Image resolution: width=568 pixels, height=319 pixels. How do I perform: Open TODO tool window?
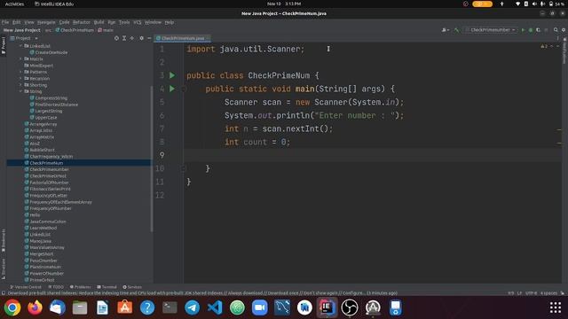pyautogui.click(x=56, y=287)
